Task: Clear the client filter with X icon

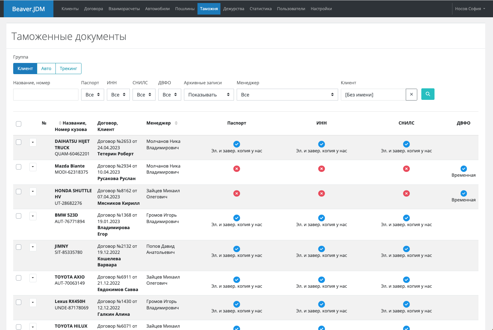Action: coord(411,95)
